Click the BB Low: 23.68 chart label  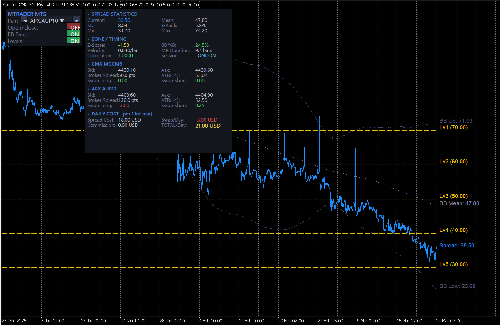(457, 286)
